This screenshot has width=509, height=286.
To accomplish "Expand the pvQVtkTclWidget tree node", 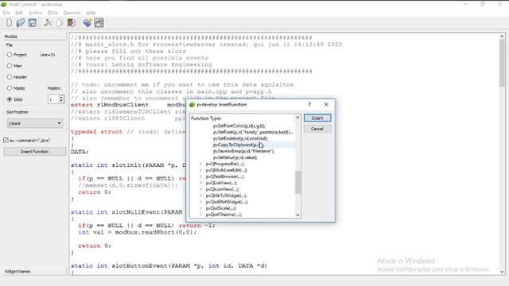I will pyautogui.click(x=201, y=195).
